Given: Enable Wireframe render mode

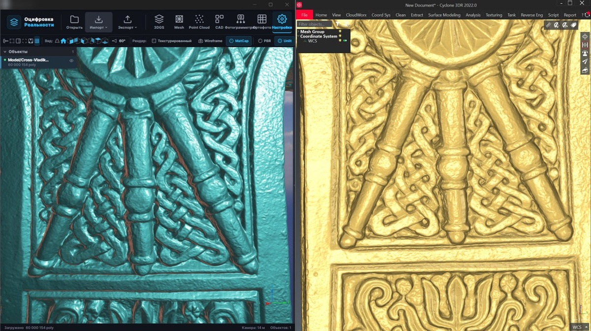Looking at the screenshot, I should click(210, 41).
